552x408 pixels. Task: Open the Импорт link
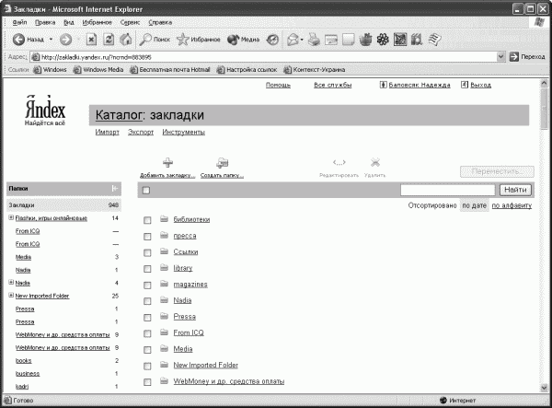coord(107,132)
